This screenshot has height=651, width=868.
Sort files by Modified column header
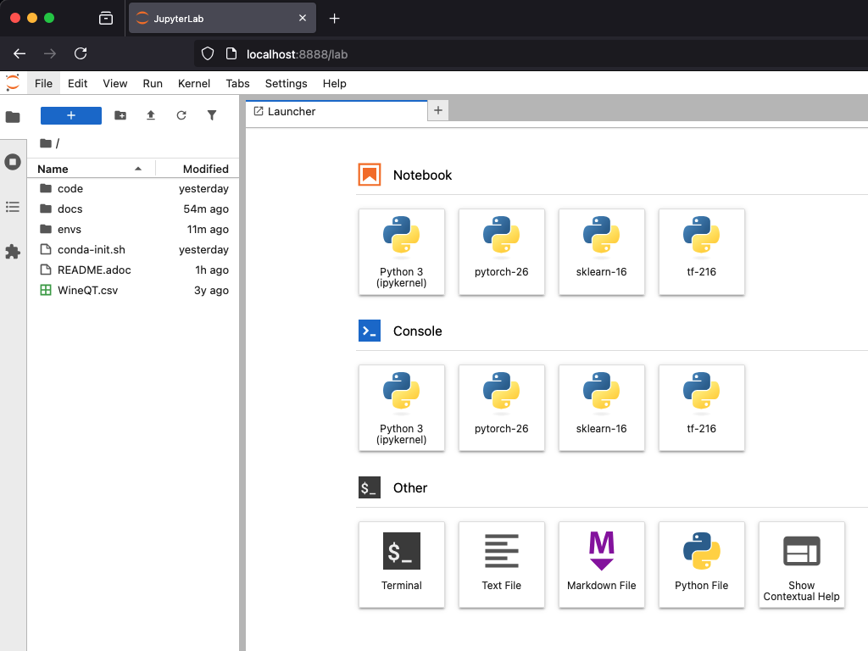[x=205, y=169]
